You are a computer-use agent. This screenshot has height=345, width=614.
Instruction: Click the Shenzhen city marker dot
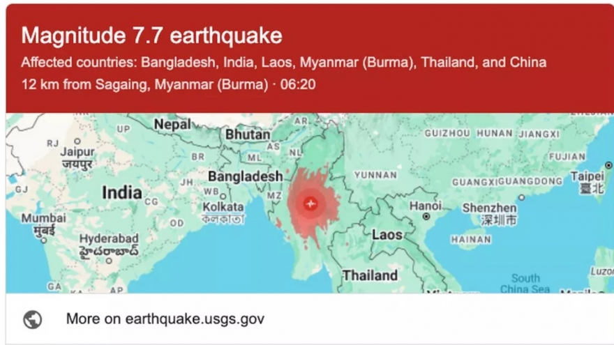point(521,197)
